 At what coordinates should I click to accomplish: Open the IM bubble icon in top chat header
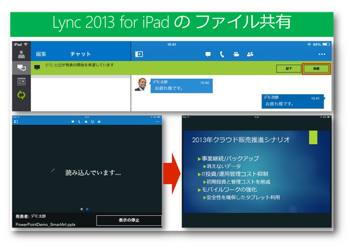point(208,54)
